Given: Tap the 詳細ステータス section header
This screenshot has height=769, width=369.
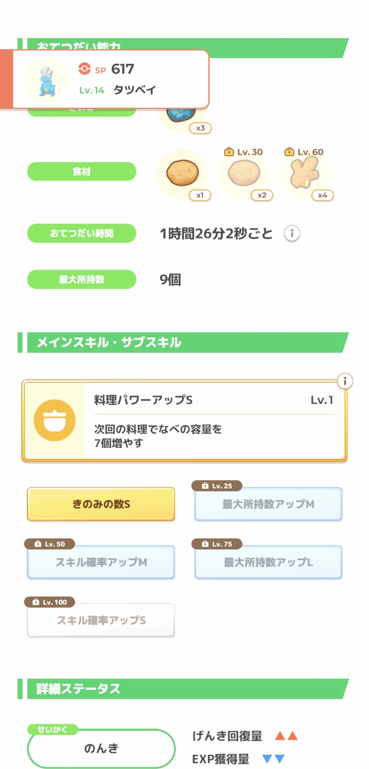Looking at the screenshot, I should 183,689.
